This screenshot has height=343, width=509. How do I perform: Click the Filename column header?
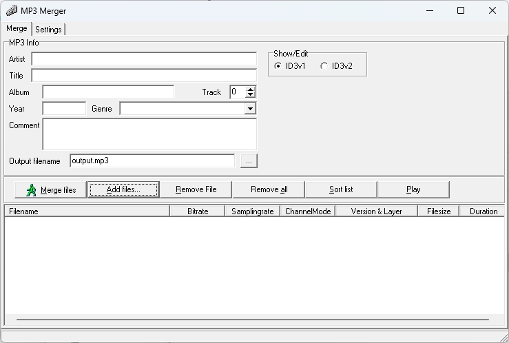point(87,211)
